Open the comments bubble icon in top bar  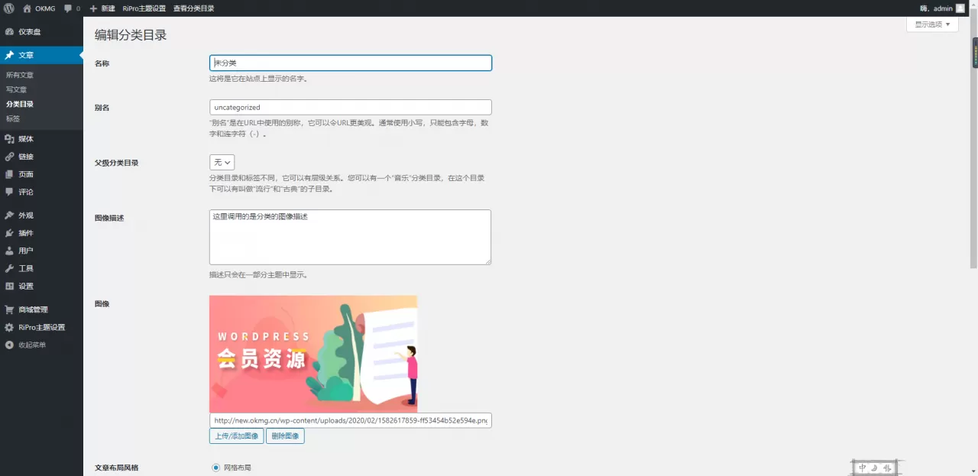[x=69, y=8]
